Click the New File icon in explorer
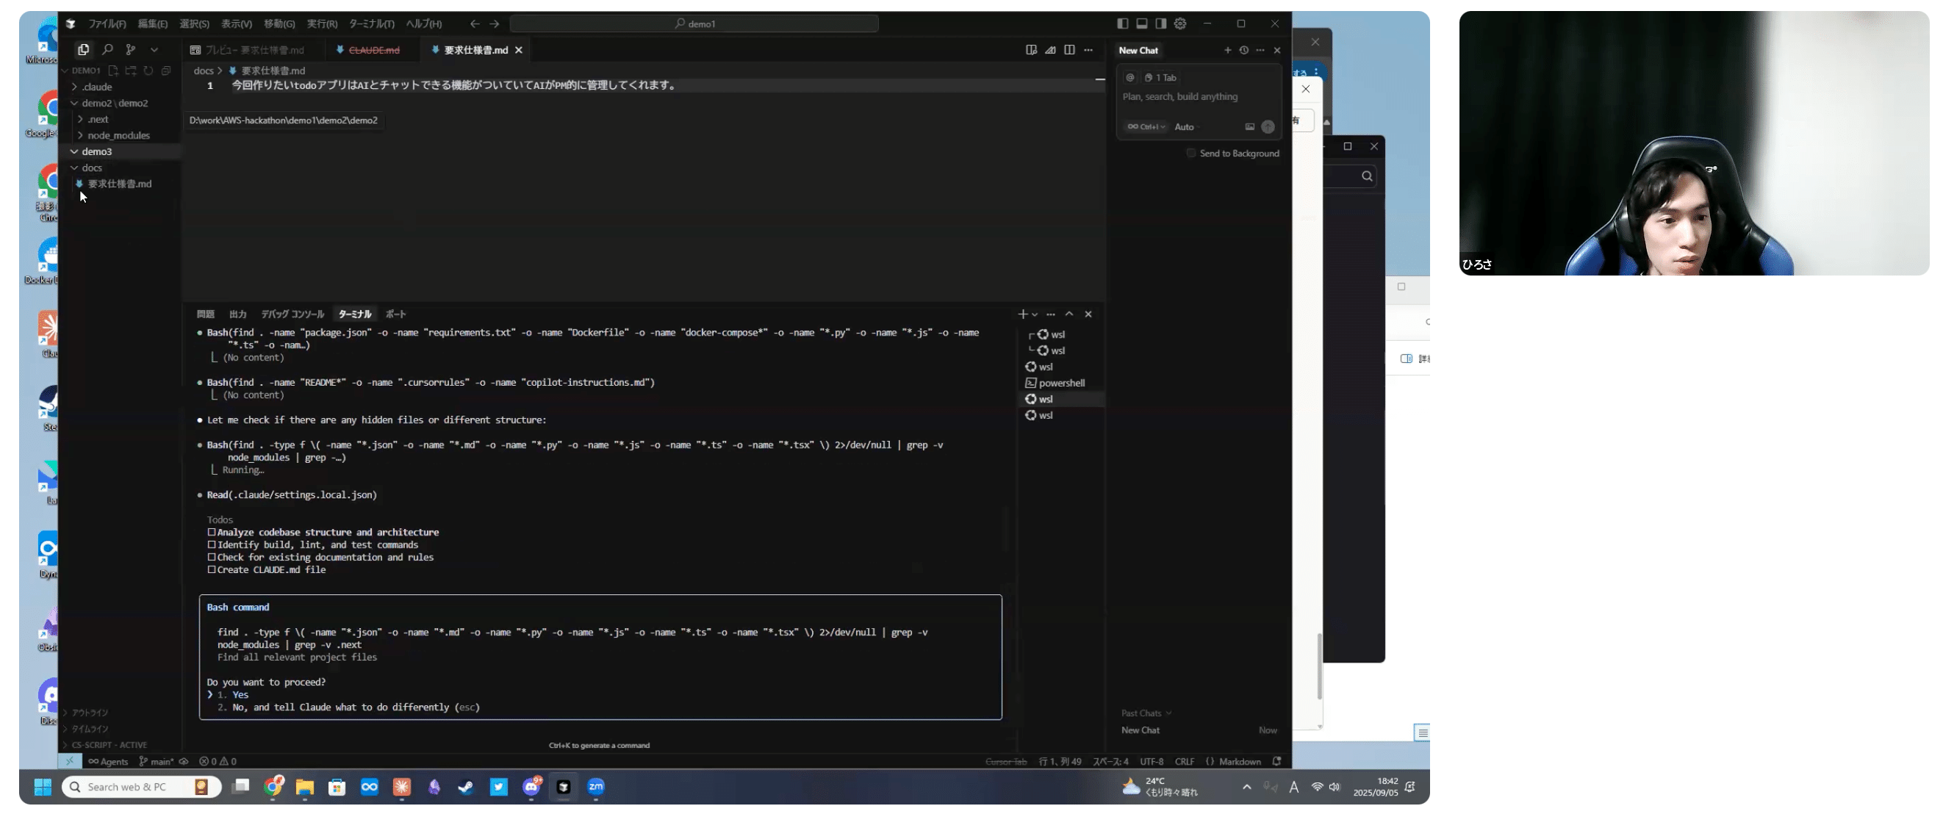Image resolution: width=1943 pixels, height=817 pixels. tap(113, 70)
